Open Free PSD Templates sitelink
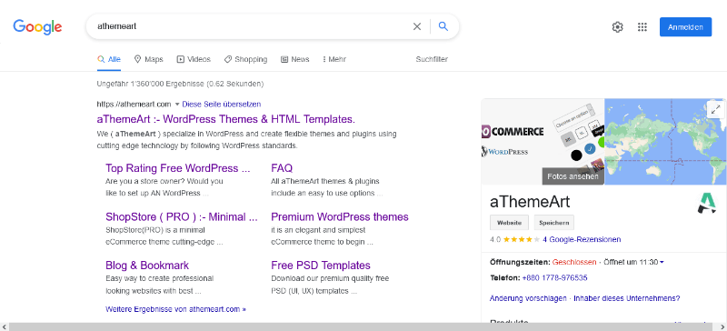The width and height of the screenshot is (727, 331). click(321, 266)
